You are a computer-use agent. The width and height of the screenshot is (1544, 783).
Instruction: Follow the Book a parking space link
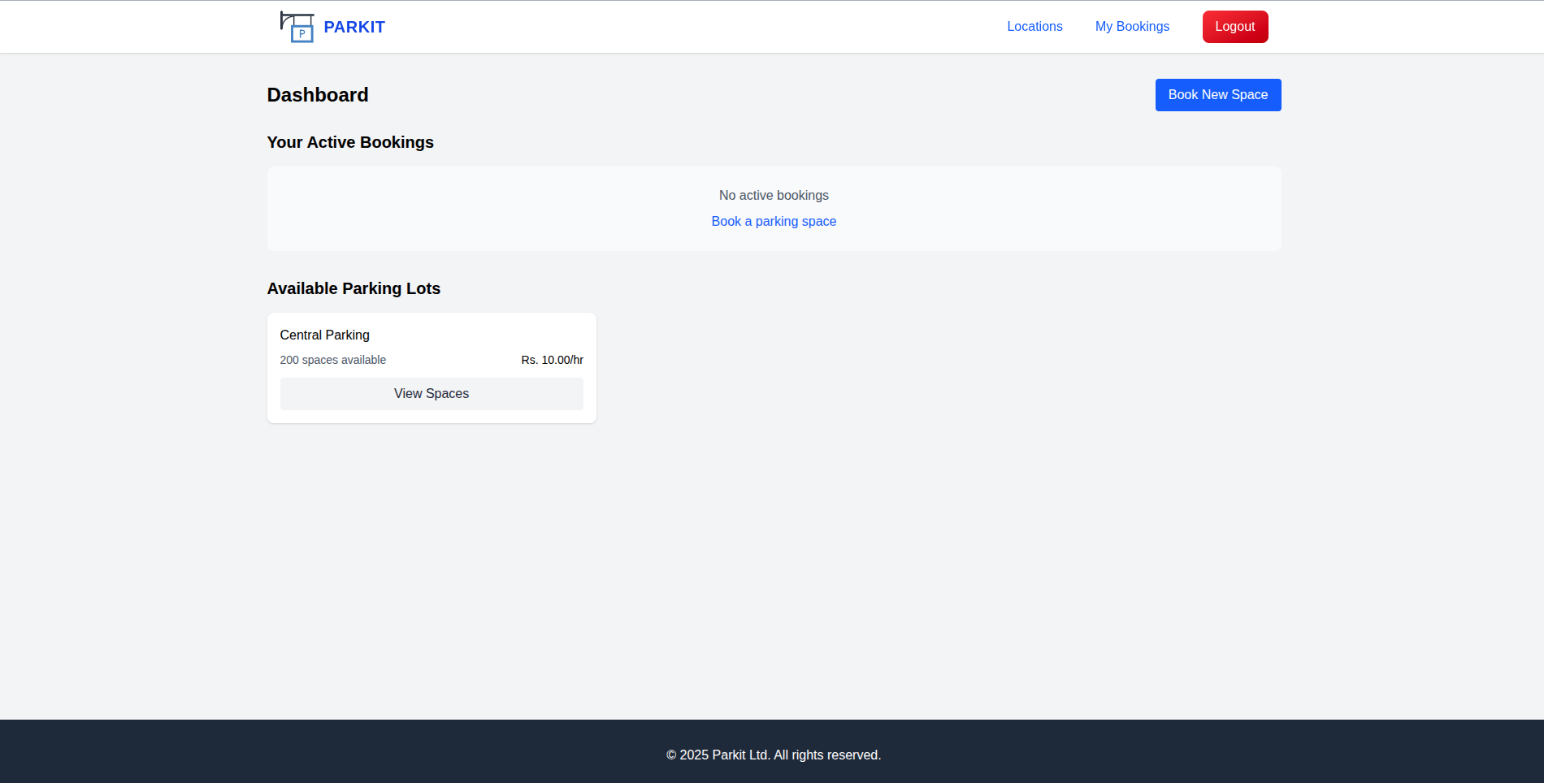774,222
